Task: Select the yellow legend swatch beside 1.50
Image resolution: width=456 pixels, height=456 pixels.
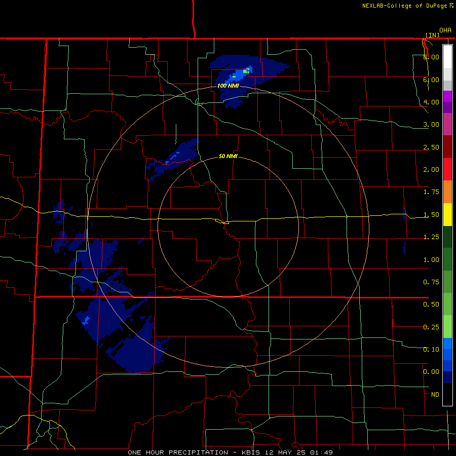Action: pos(447,214)
